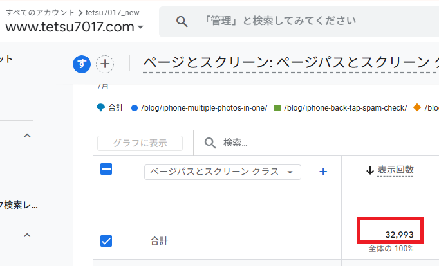Click the magnifier icon in top search bar
Viewport: 439px width, 266px height.
182,21
